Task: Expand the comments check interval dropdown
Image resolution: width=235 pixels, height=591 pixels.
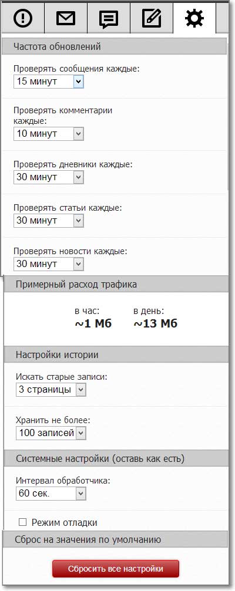Action: 49,133
